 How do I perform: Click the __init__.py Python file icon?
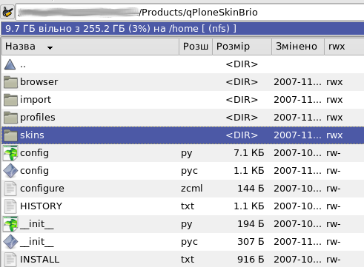[x=10, y=224]
